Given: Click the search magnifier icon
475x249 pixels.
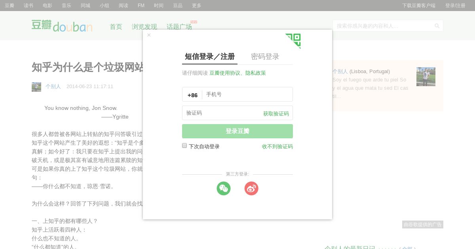Looking at the screenshot, I should [x=437, y=26].
